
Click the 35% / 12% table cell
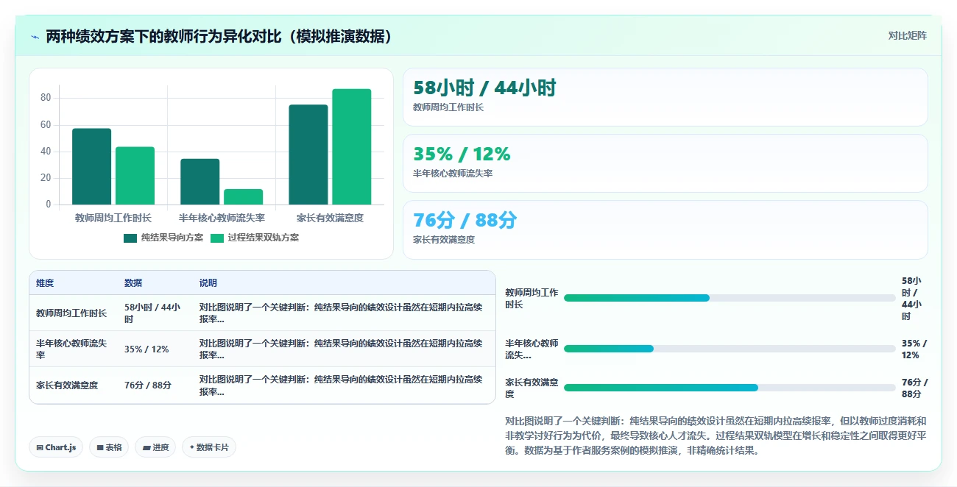(146, 349)
